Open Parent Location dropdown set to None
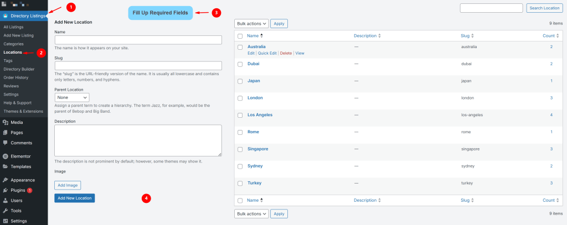Viewport: 567px width, 225px height. [72, 97]
